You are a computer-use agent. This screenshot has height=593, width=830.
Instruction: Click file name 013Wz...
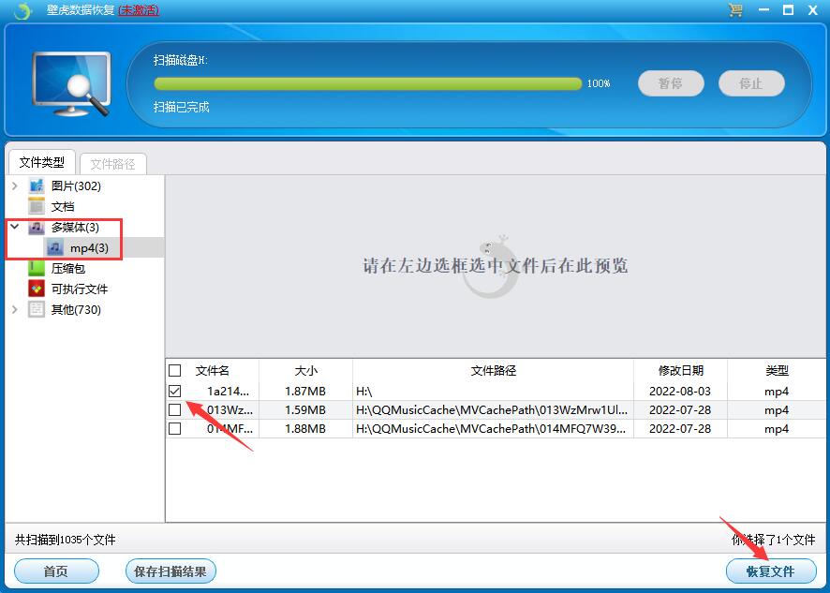(x=230, y=409)
